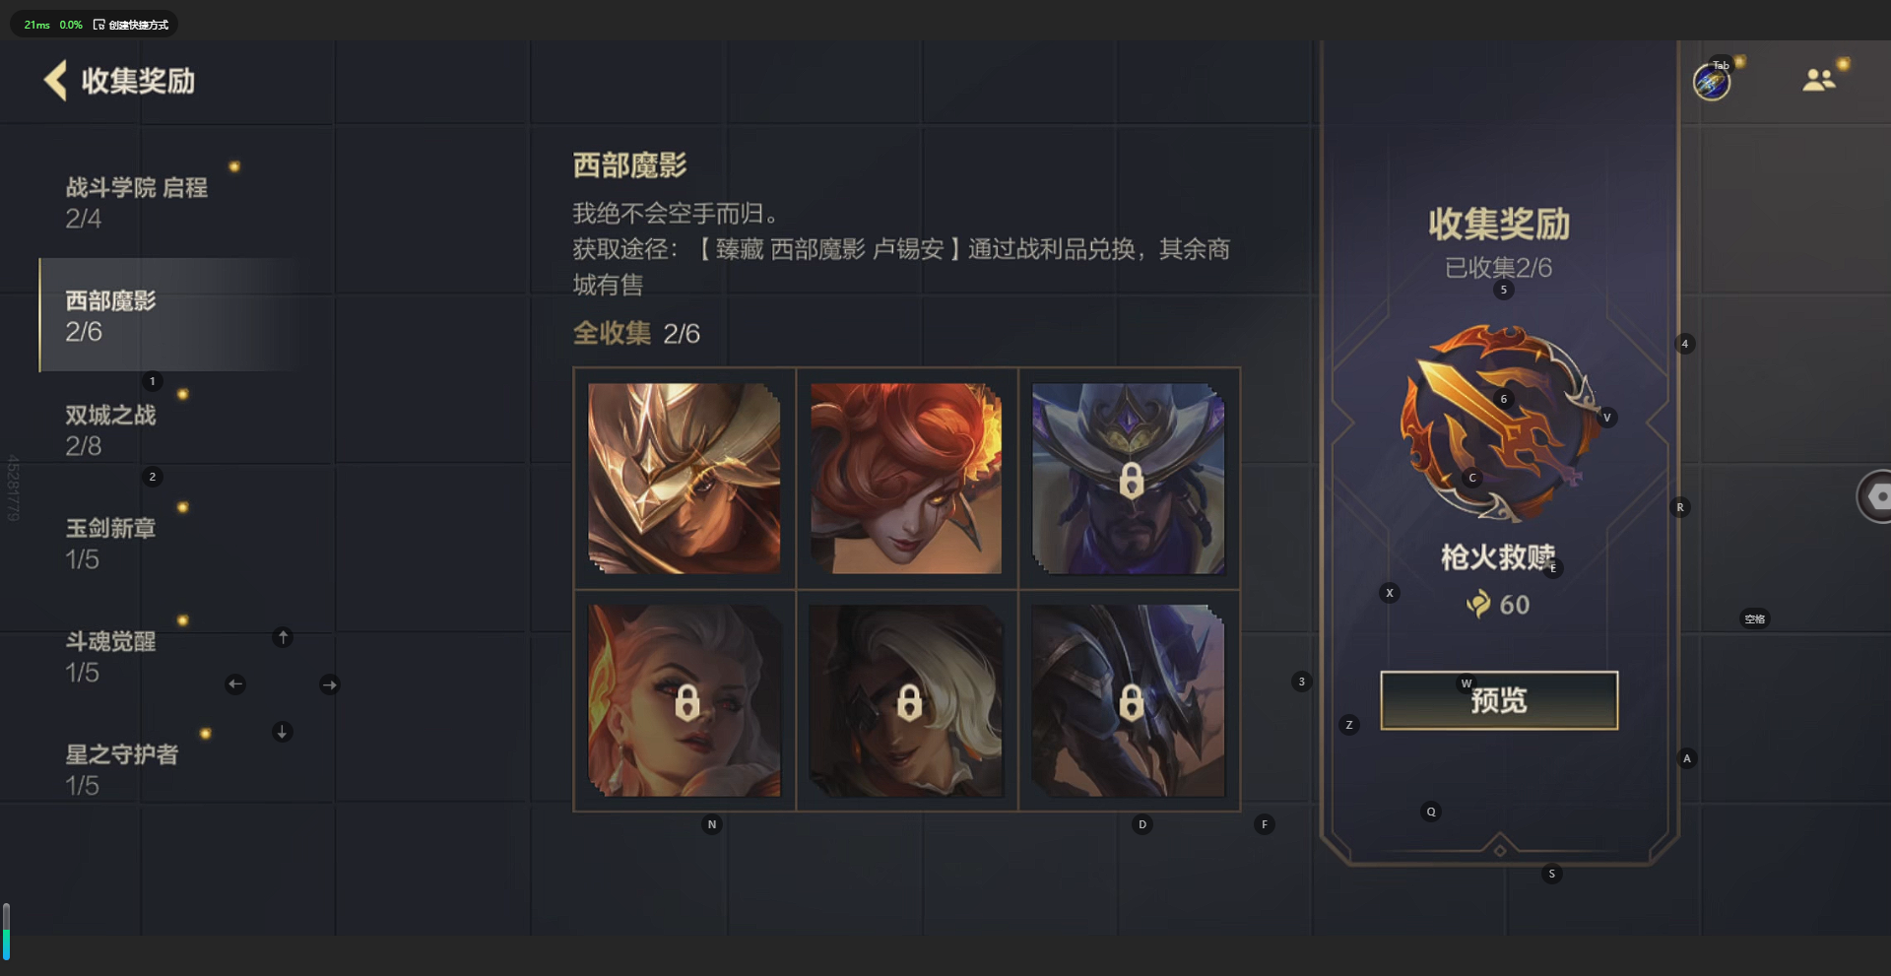The height and width of the screenshot is (976, 1891).
Task: Click the profile avatar icon labeled Tab
Action: [x=1712, y=82]
